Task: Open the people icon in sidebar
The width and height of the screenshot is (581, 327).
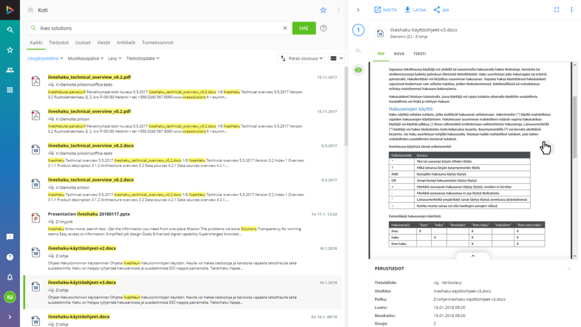Action: click(x=10, y=70)
